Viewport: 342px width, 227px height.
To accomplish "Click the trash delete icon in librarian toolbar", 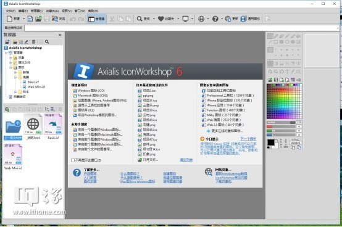I will click(x=33, y=42).
